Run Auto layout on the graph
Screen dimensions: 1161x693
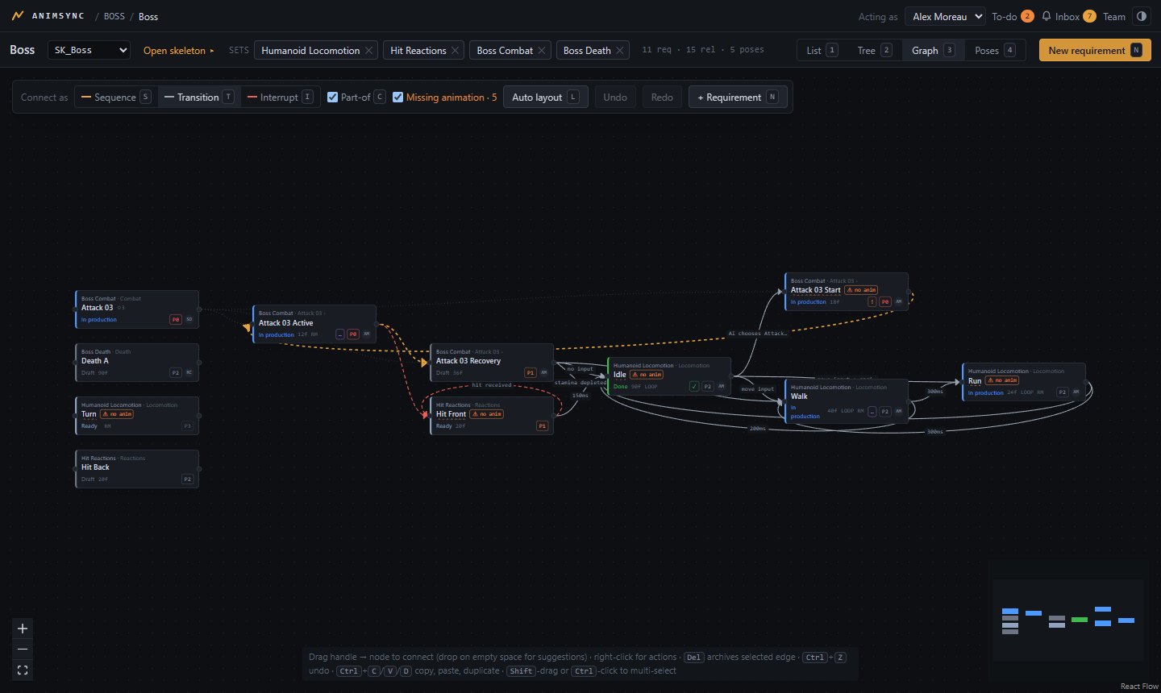point(546,98)
